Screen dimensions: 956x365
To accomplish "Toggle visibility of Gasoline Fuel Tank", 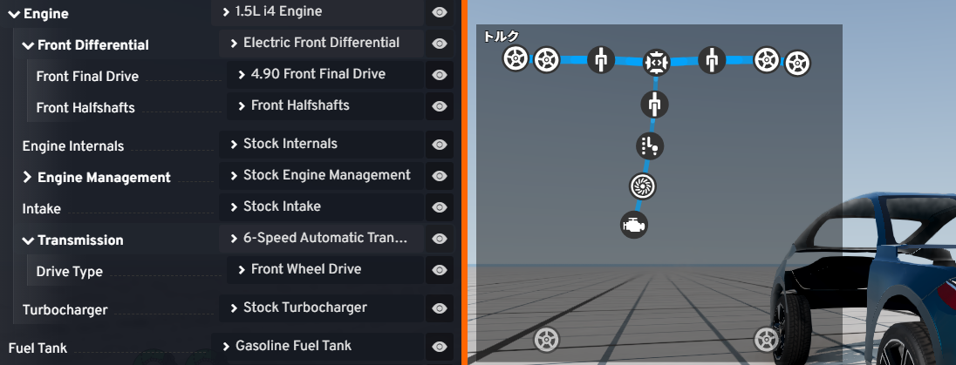I will [440, 347].
